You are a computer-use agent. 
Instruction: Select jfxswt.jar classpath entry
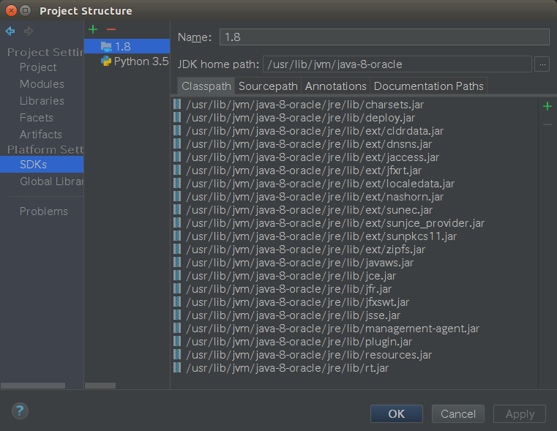298,301
